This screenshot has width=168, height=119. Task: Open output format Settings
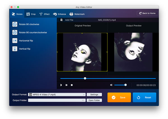click(94, 95)
